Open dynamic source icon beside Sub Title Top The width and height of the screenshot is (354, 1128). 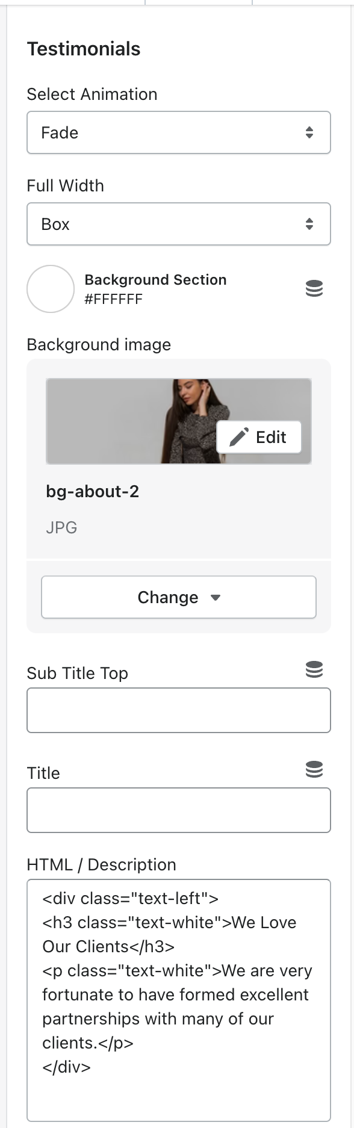coord(314,669)
